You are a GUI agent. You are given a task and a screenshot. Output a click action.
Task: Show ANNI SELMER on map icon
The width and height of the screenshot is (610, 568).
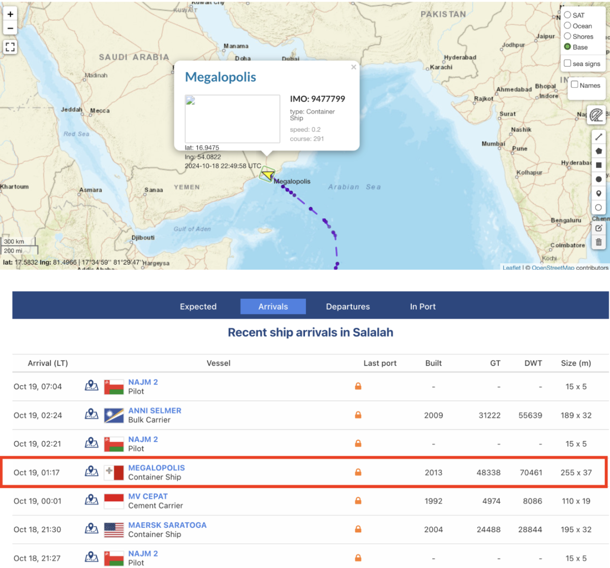coord(91,415)
